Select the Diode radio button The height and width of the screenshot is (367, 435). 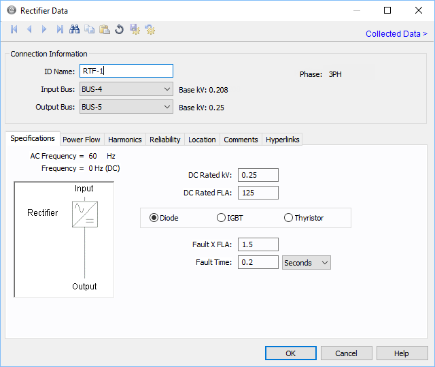click(154, 218)
